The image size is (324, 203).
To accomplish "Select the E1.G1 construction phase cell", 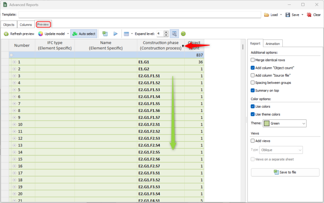I will pyautogui.click(x=161, y=62).
